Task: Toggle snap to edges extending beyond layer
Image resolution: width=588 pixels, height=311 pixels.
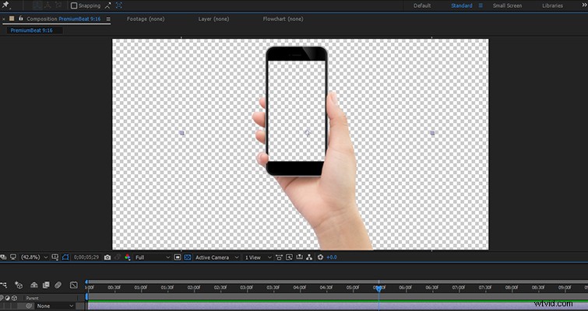Action: [x=108, y=5]
